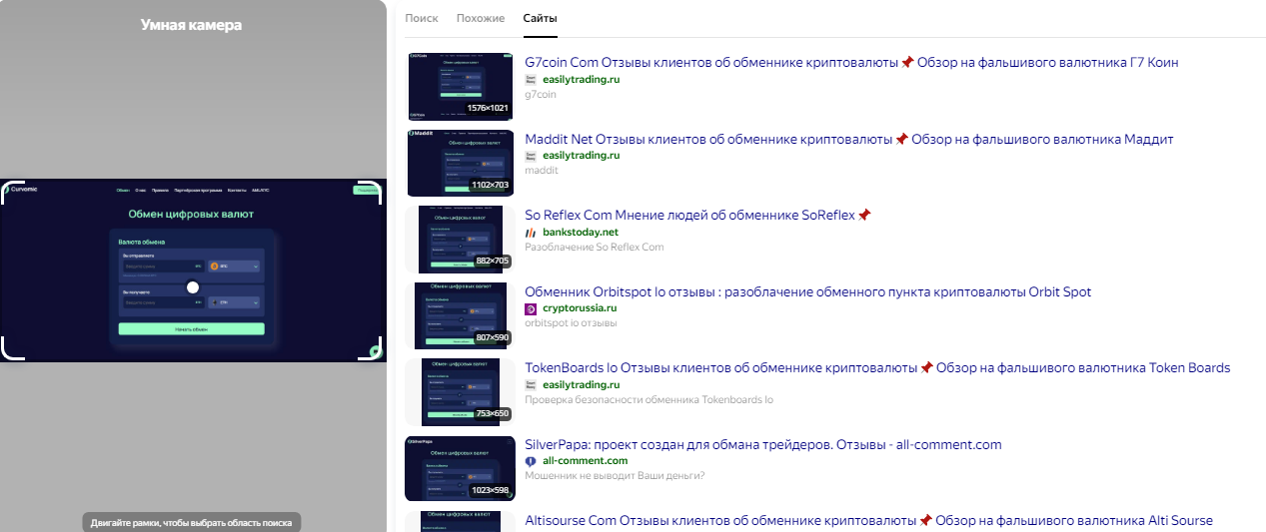Image resolution: width=1266 pixels, height=532 pixels.
Task: Click 'Мошенник не выводит Ваши деньги?' snippet
Action: pyautogui.click(x=615, y=476)
